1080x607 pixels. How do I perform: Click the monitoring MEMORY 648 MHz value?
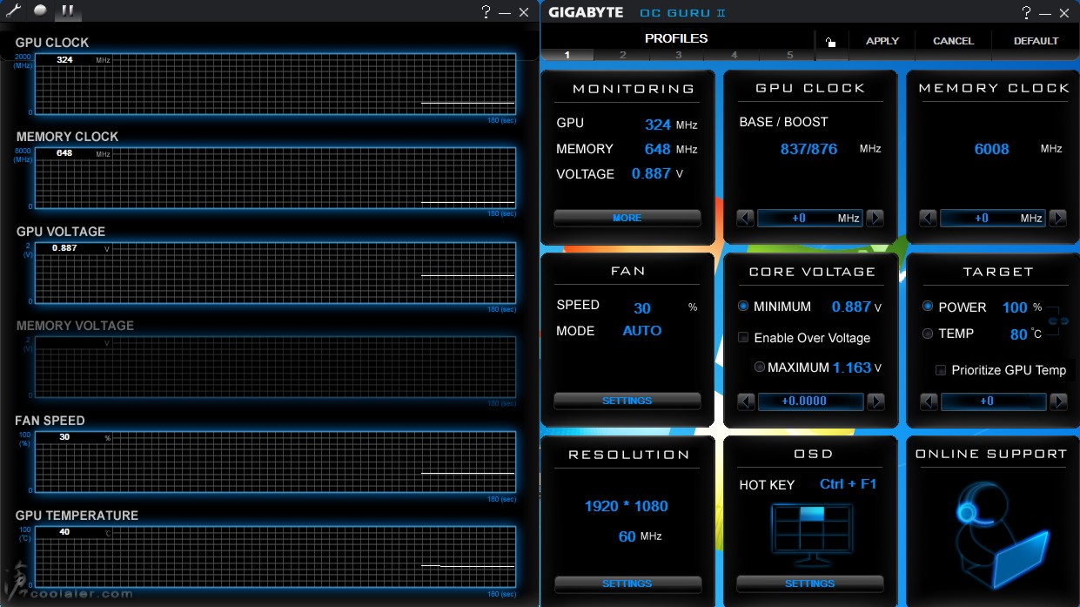pyautogui.click(x=658, y=149)
